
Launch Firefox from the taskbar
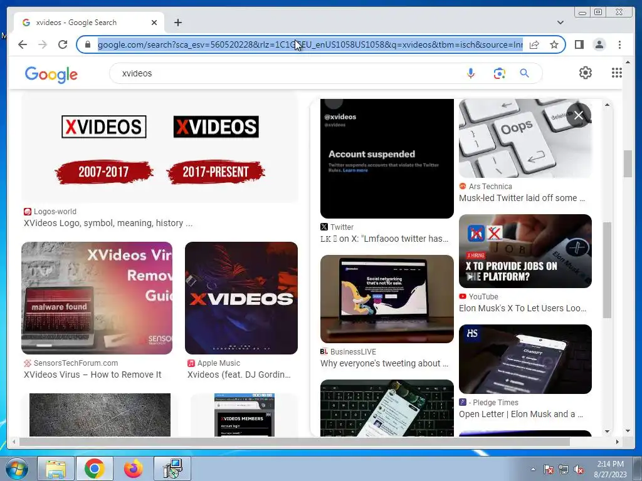click(133, 468)
